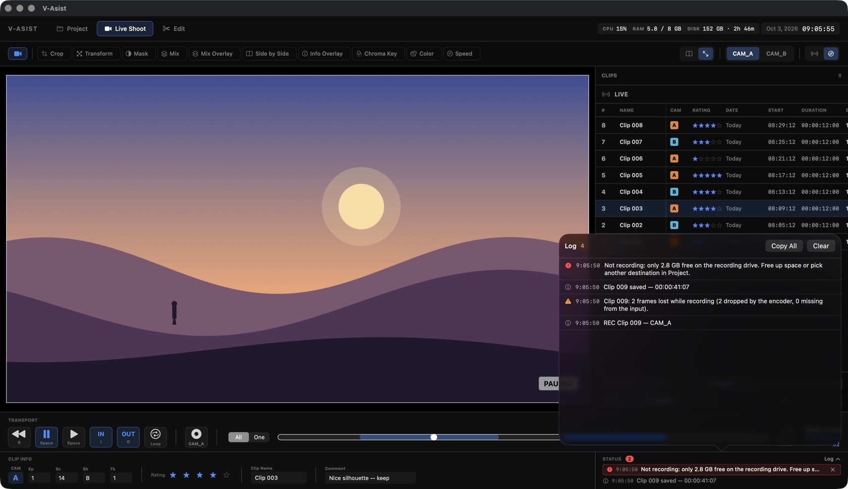Switch viewer to CAM_A
This screenshot has height=489, width=848.
tap(743, 53)
